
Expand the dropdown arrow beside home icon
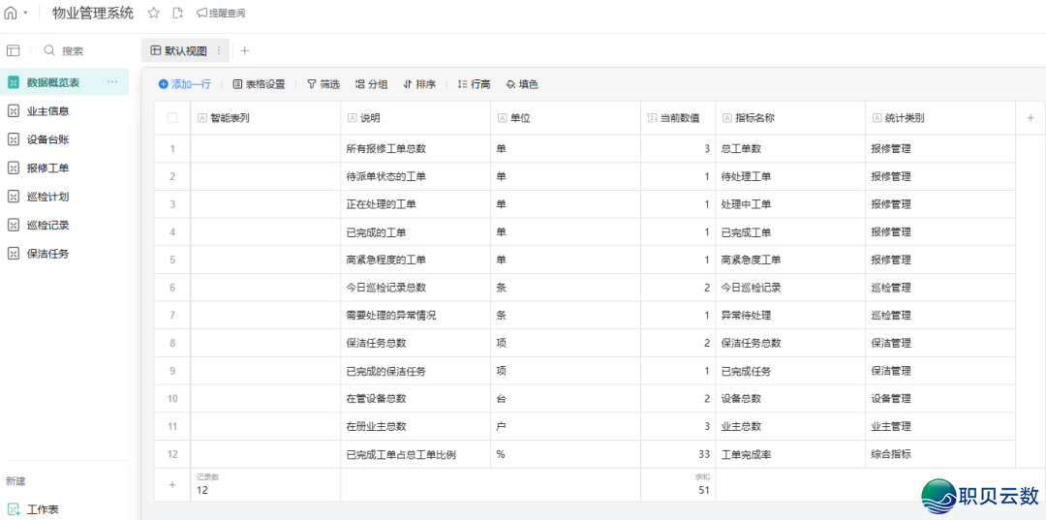coord(25,13)
